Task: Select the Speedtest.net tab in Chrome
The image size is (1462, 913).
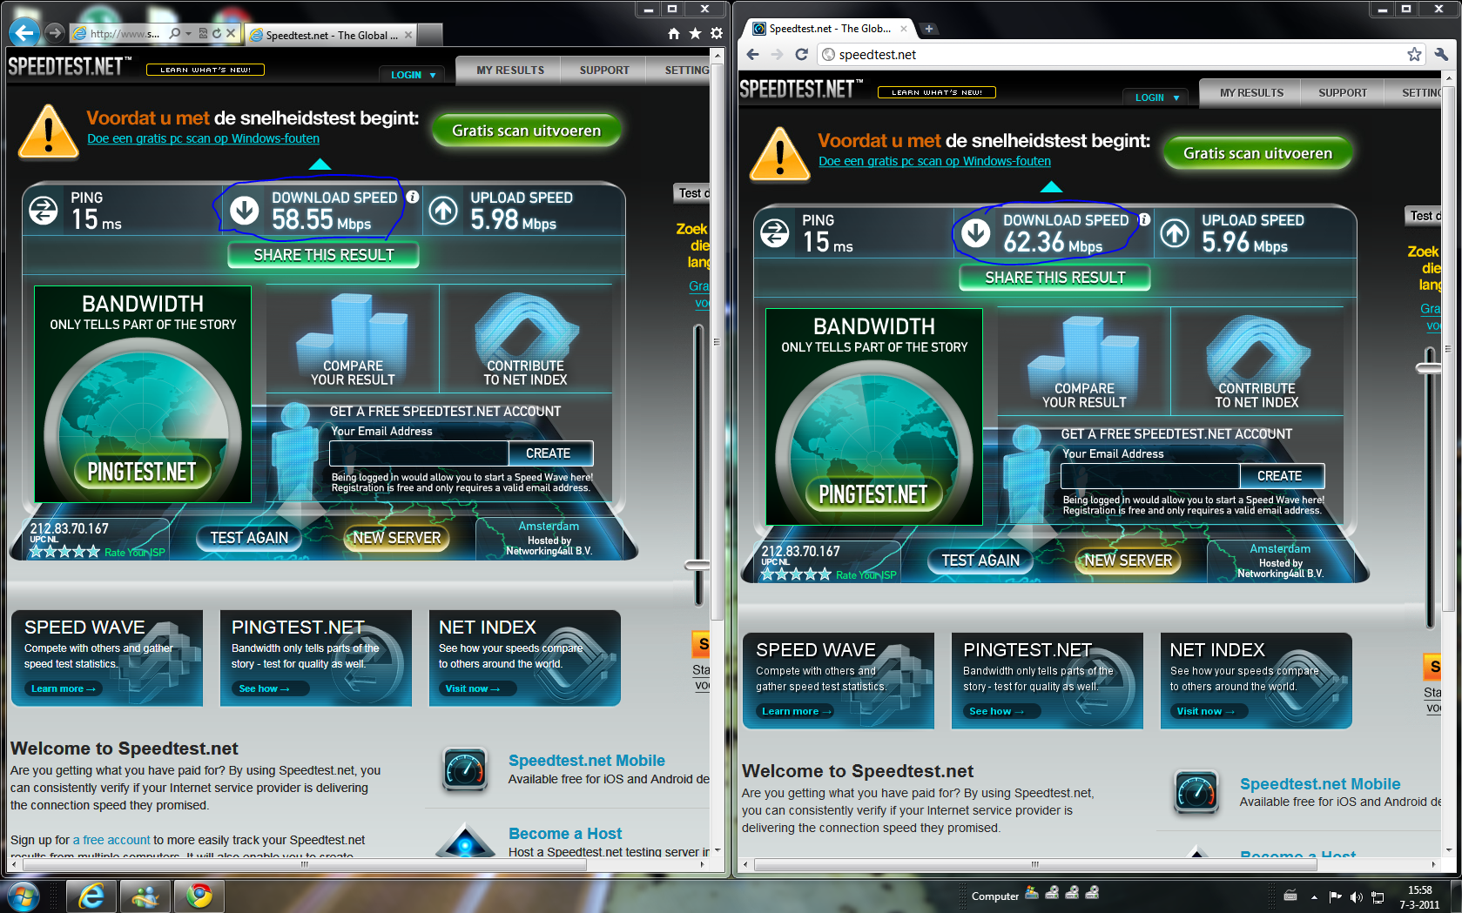Action: coord(829,29)
